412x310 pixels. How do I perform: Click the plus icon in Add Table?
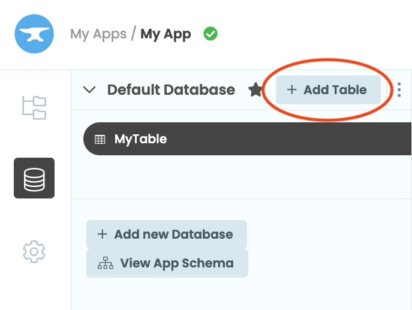pos(292,90)
